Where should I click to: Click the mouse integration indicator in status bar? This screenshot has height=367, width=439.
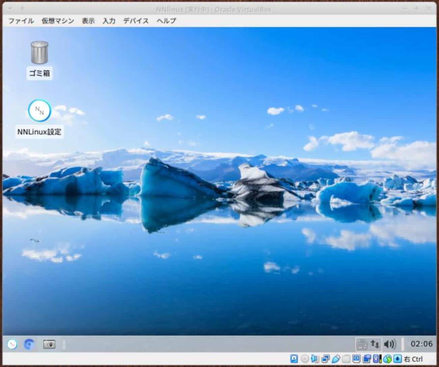(387, 359)
